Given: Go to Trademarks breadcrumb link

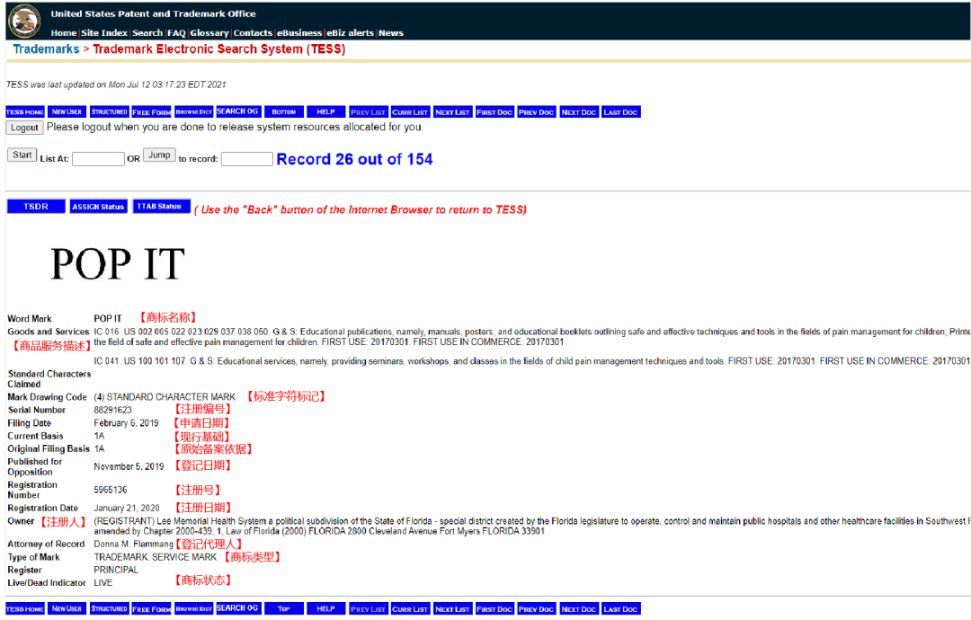Looking at the screenshot, I should [x=46, y=49].
